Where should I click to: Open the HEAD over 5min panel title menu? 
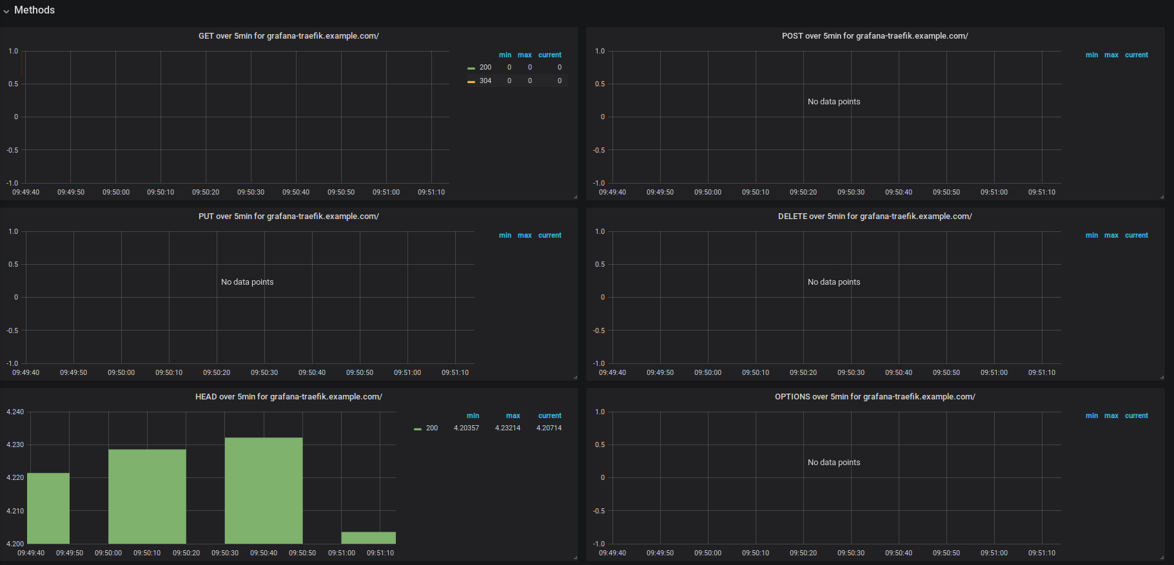(288, 397)
